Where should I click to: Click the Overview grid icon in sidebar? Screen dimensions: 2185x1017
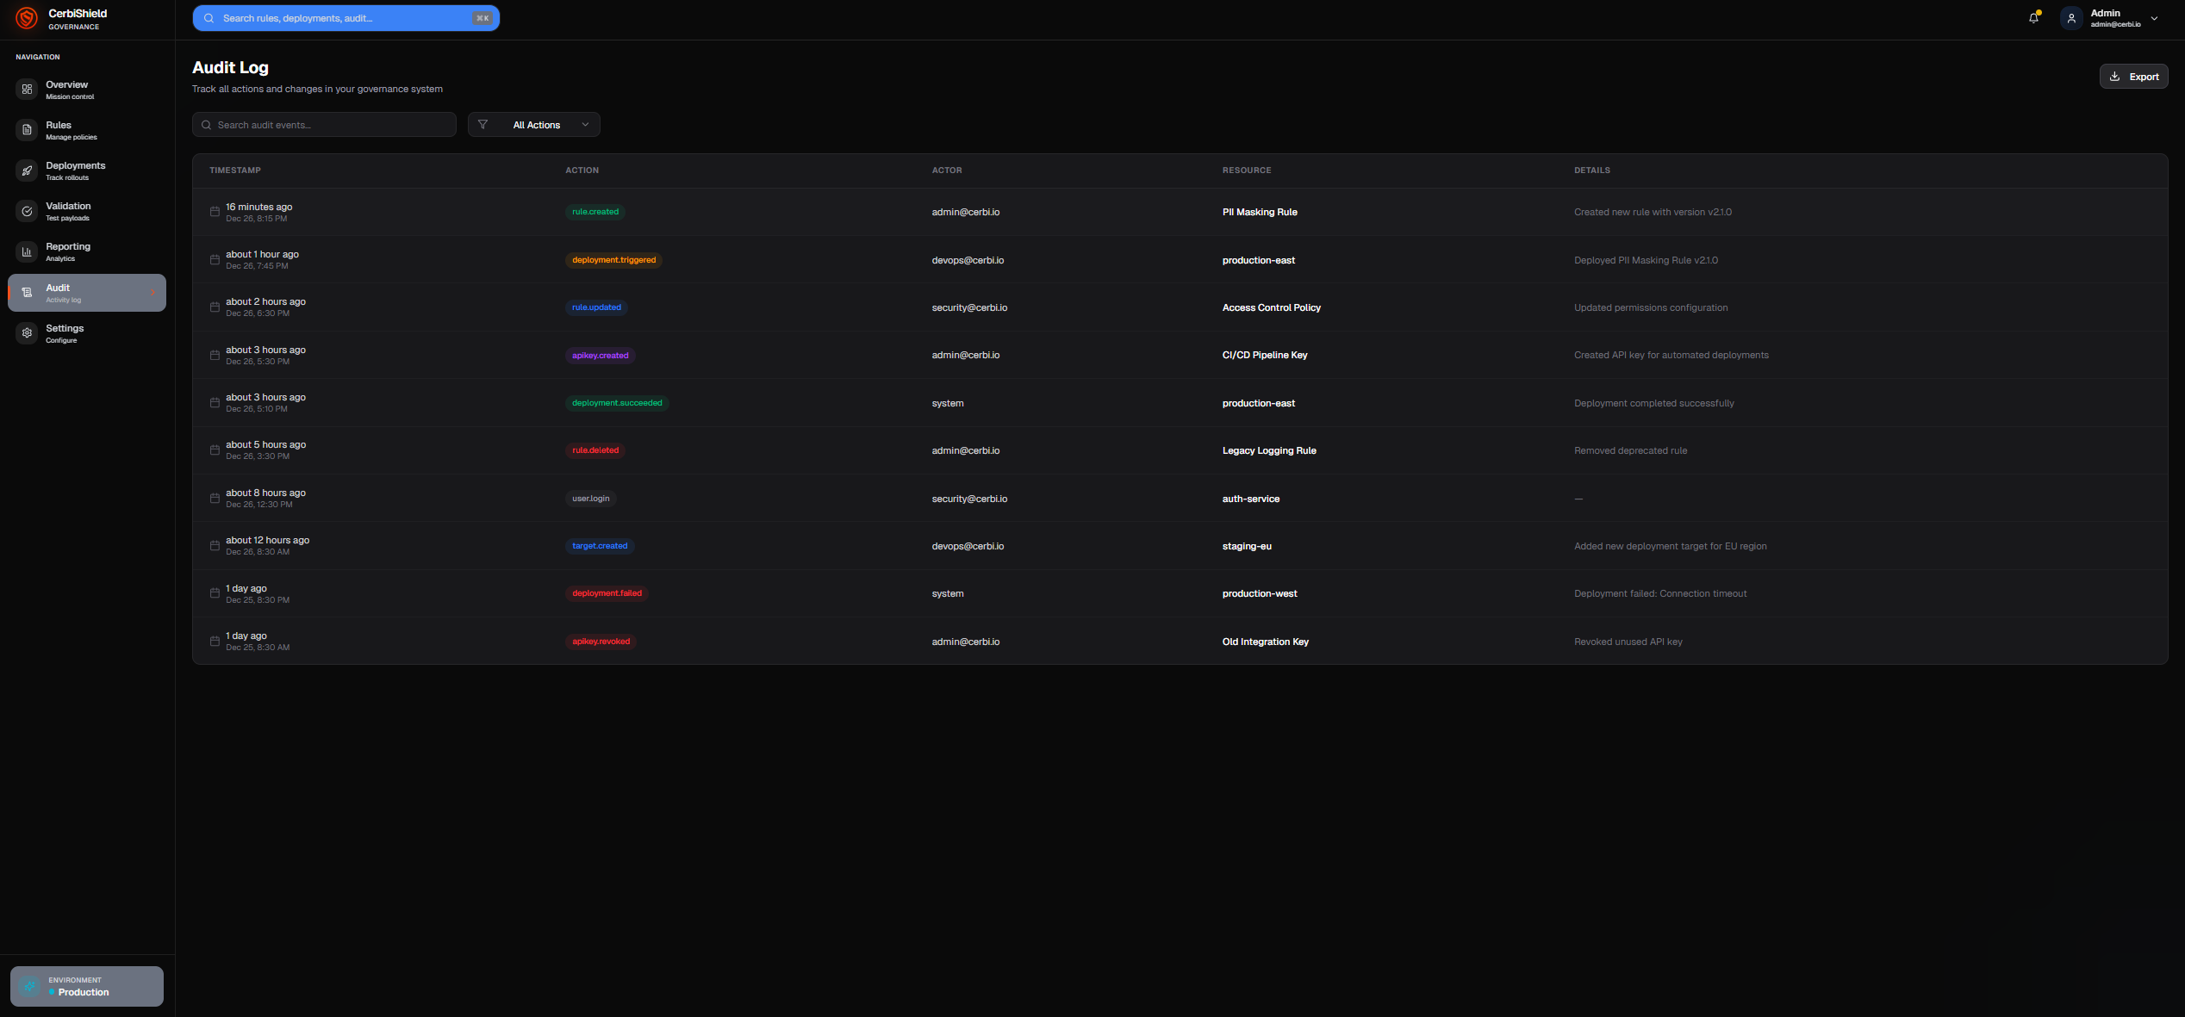pyautogui.click(x=27, y=90)
